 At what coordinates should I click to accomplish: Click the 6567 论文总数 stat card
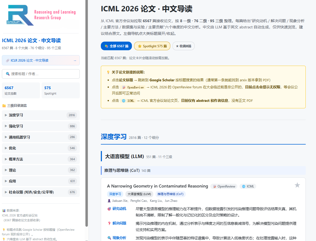point(21,90)
